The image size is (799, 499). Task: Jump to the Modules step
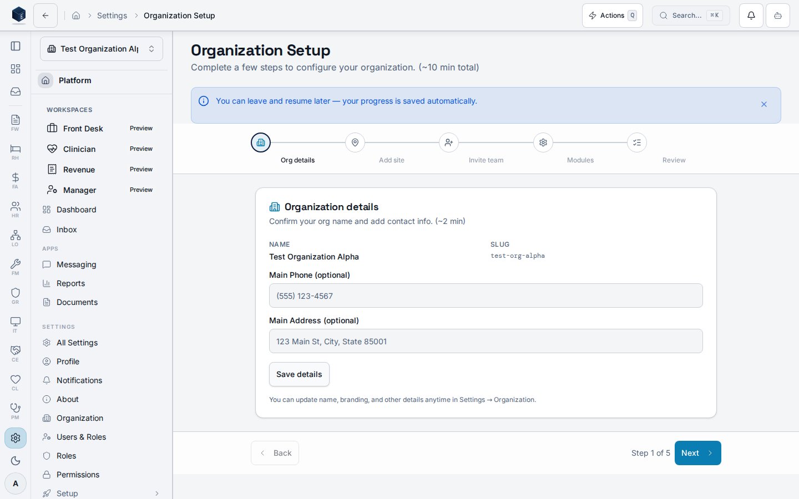tap(543, 142)
